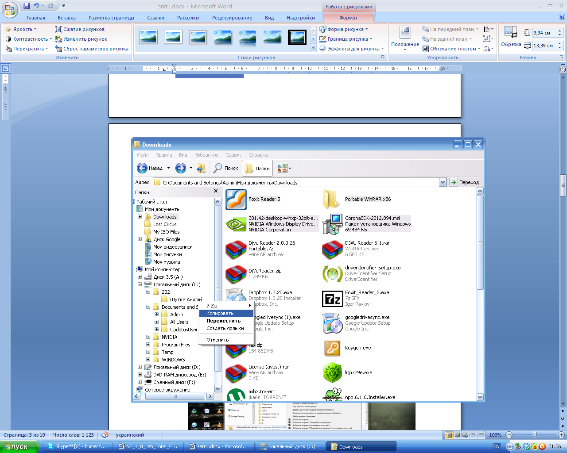
Task: Click Поиск search in pictured Downloads toolbar
Action: pyautogui.click(x=226, y=168)
